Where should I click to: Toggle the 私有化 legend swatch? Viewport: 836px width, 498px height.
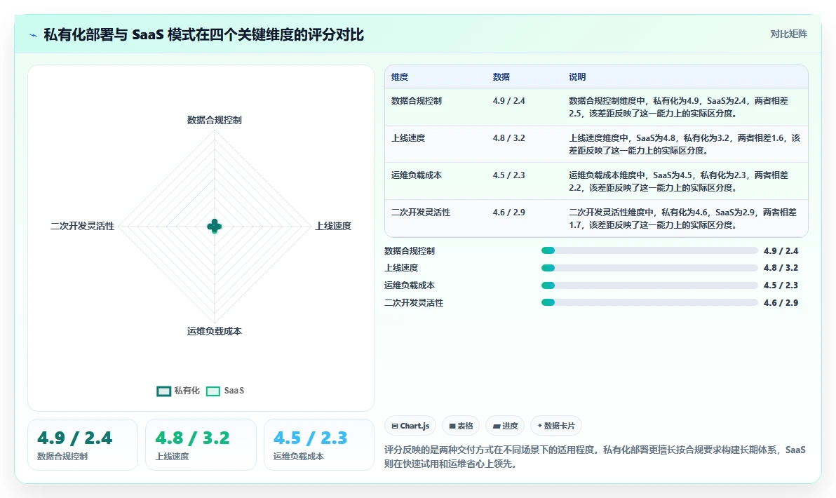(163, 391)
